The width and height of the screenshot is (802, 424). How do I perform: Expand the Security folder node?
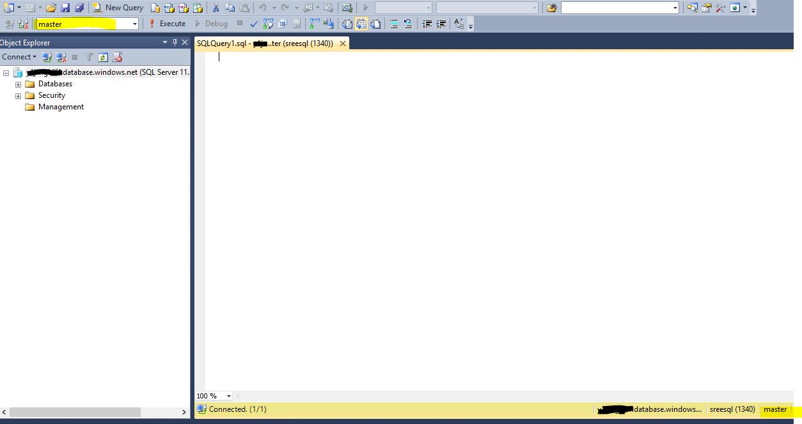[x=19, y=95]
